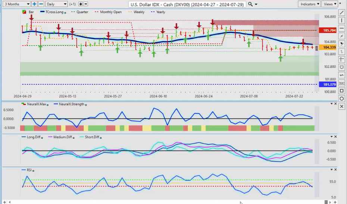Choose the TEXT annotation tool
Screen dimensions: 347x204
click(341, 83)
